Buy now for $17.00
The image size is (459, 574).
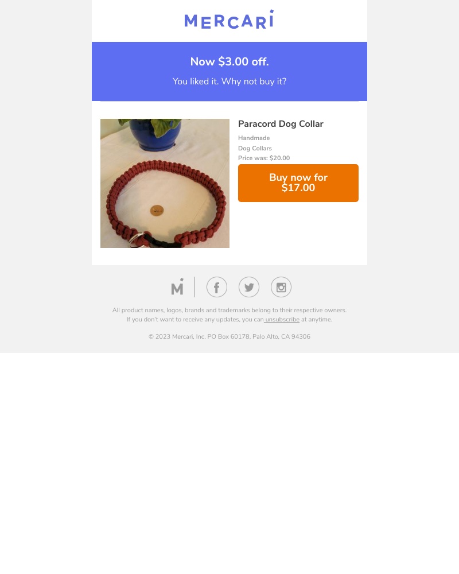pos(298,183)
